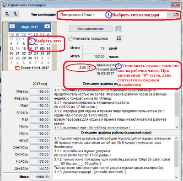This screenshot has height=181, width=183.
Task: Click the Автозаполнение button
Action: coord(91,29)
